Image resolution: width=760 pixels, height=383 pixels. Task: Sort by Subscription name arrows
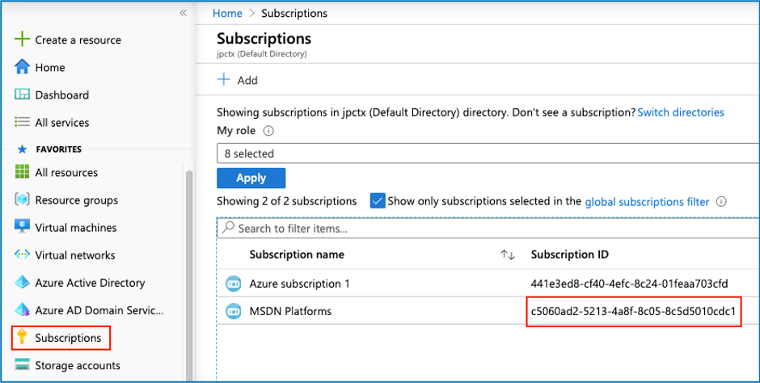coord(508,255)
